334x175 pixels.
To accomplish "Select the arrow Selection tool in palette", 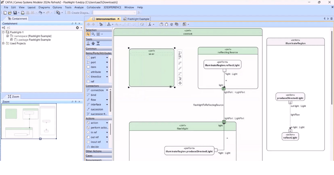I will [x=88, y=34].
